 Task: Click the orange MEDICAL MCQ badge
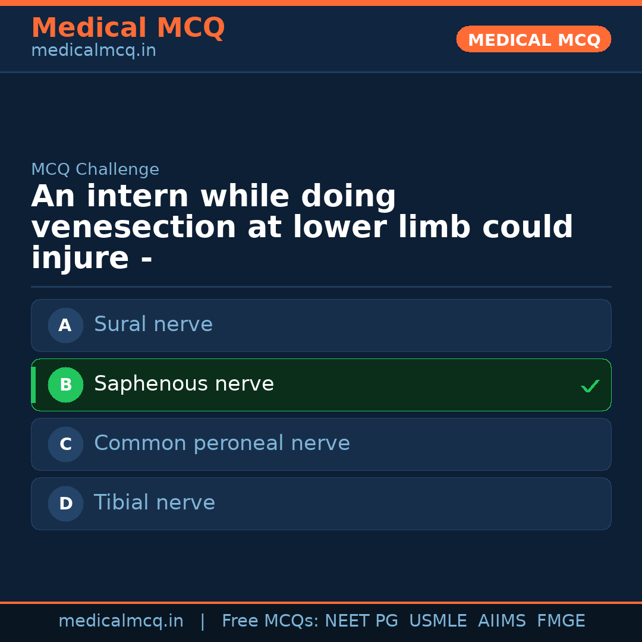[x=534, y=40]
